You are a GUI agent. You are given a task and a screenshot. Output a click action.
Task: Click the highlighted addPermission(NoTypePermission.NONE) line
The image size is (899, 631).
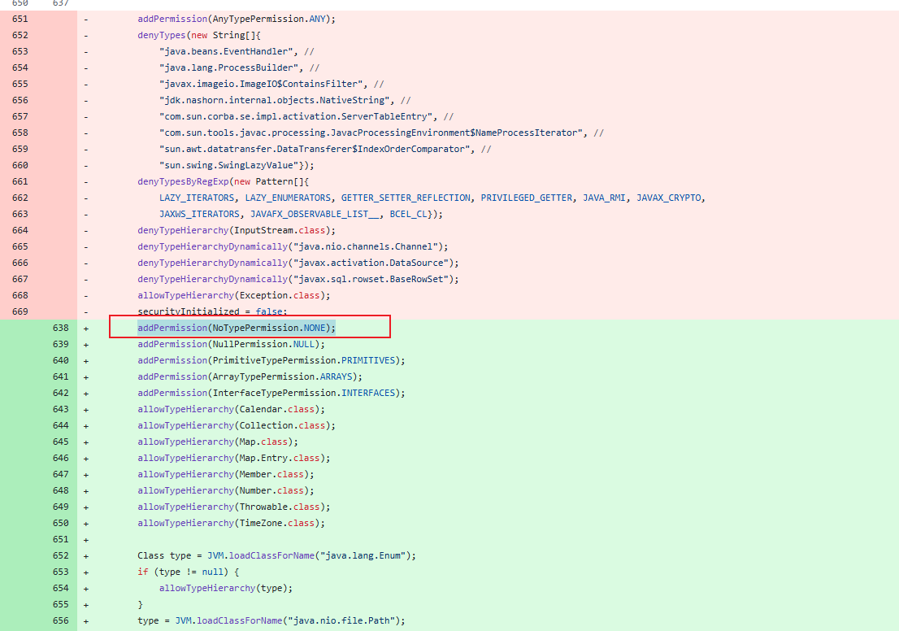(237, 328)
